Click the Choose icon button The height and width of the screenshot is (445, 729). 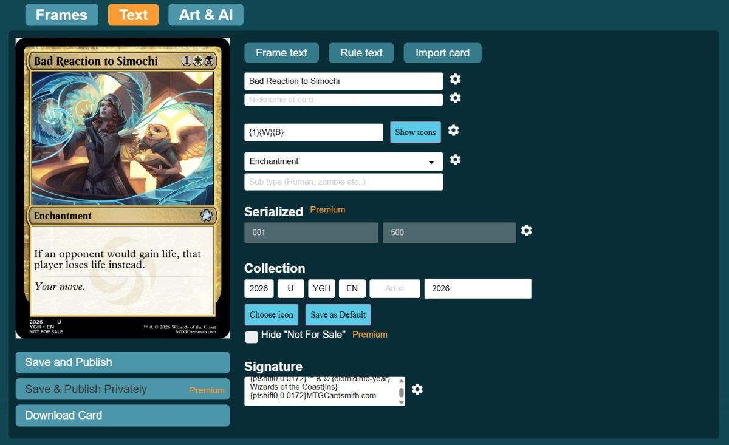[x=272, y=314]
